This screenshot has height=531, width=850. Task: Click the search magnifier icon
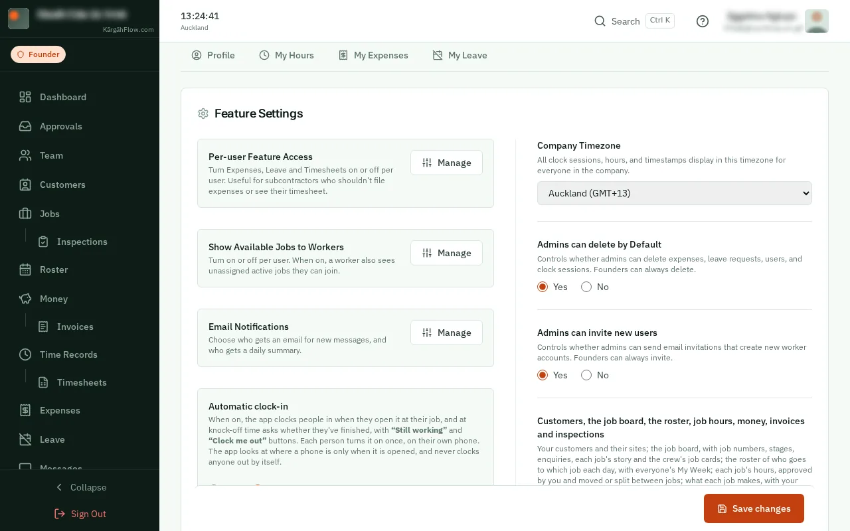click(600, 21)
